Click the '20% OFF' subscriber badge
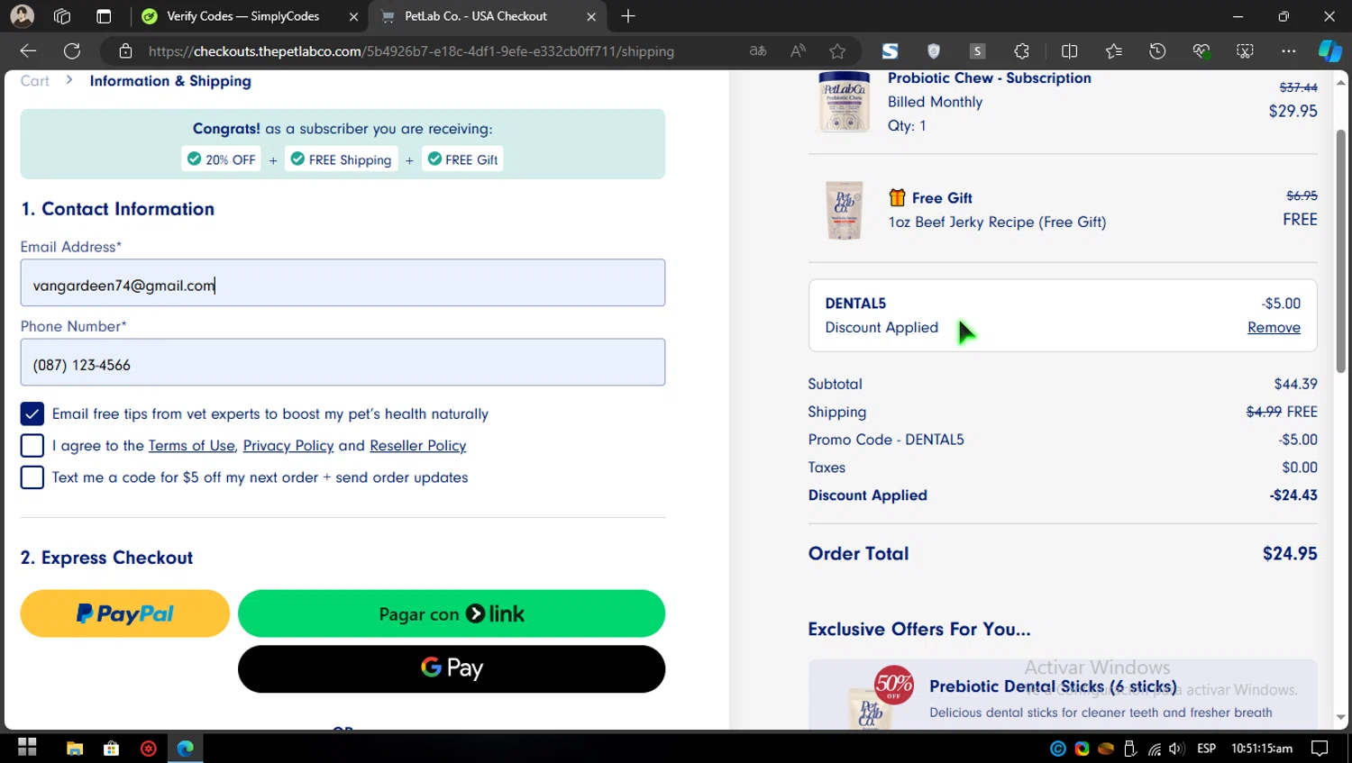Image resolution: width=1352 pixels, height=763 pixels. pyautogui.click(x=222, y=159)
